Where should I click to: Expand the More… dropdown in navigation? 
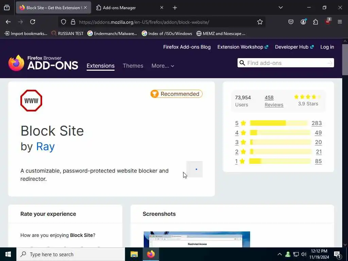(163, 66)
